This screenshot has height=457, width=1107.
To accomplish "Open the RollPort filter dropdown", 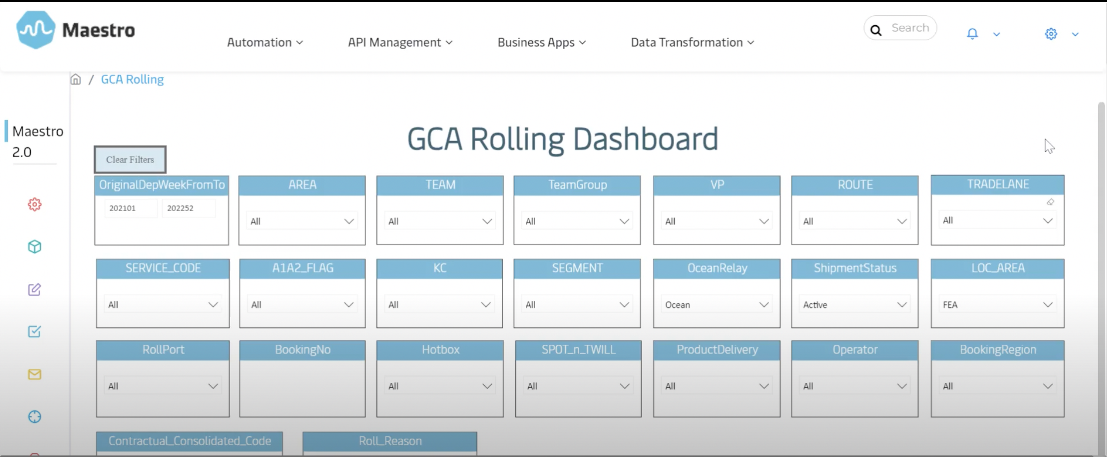I will coord(163,386).
